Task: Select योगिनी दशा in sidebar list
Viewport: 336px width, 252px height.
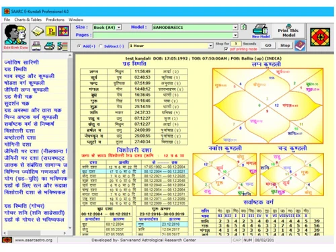Action: 17,144
